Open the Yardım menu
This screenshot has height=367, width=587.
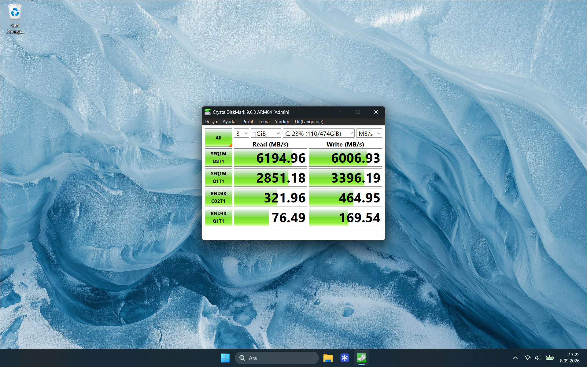(282, 122)
